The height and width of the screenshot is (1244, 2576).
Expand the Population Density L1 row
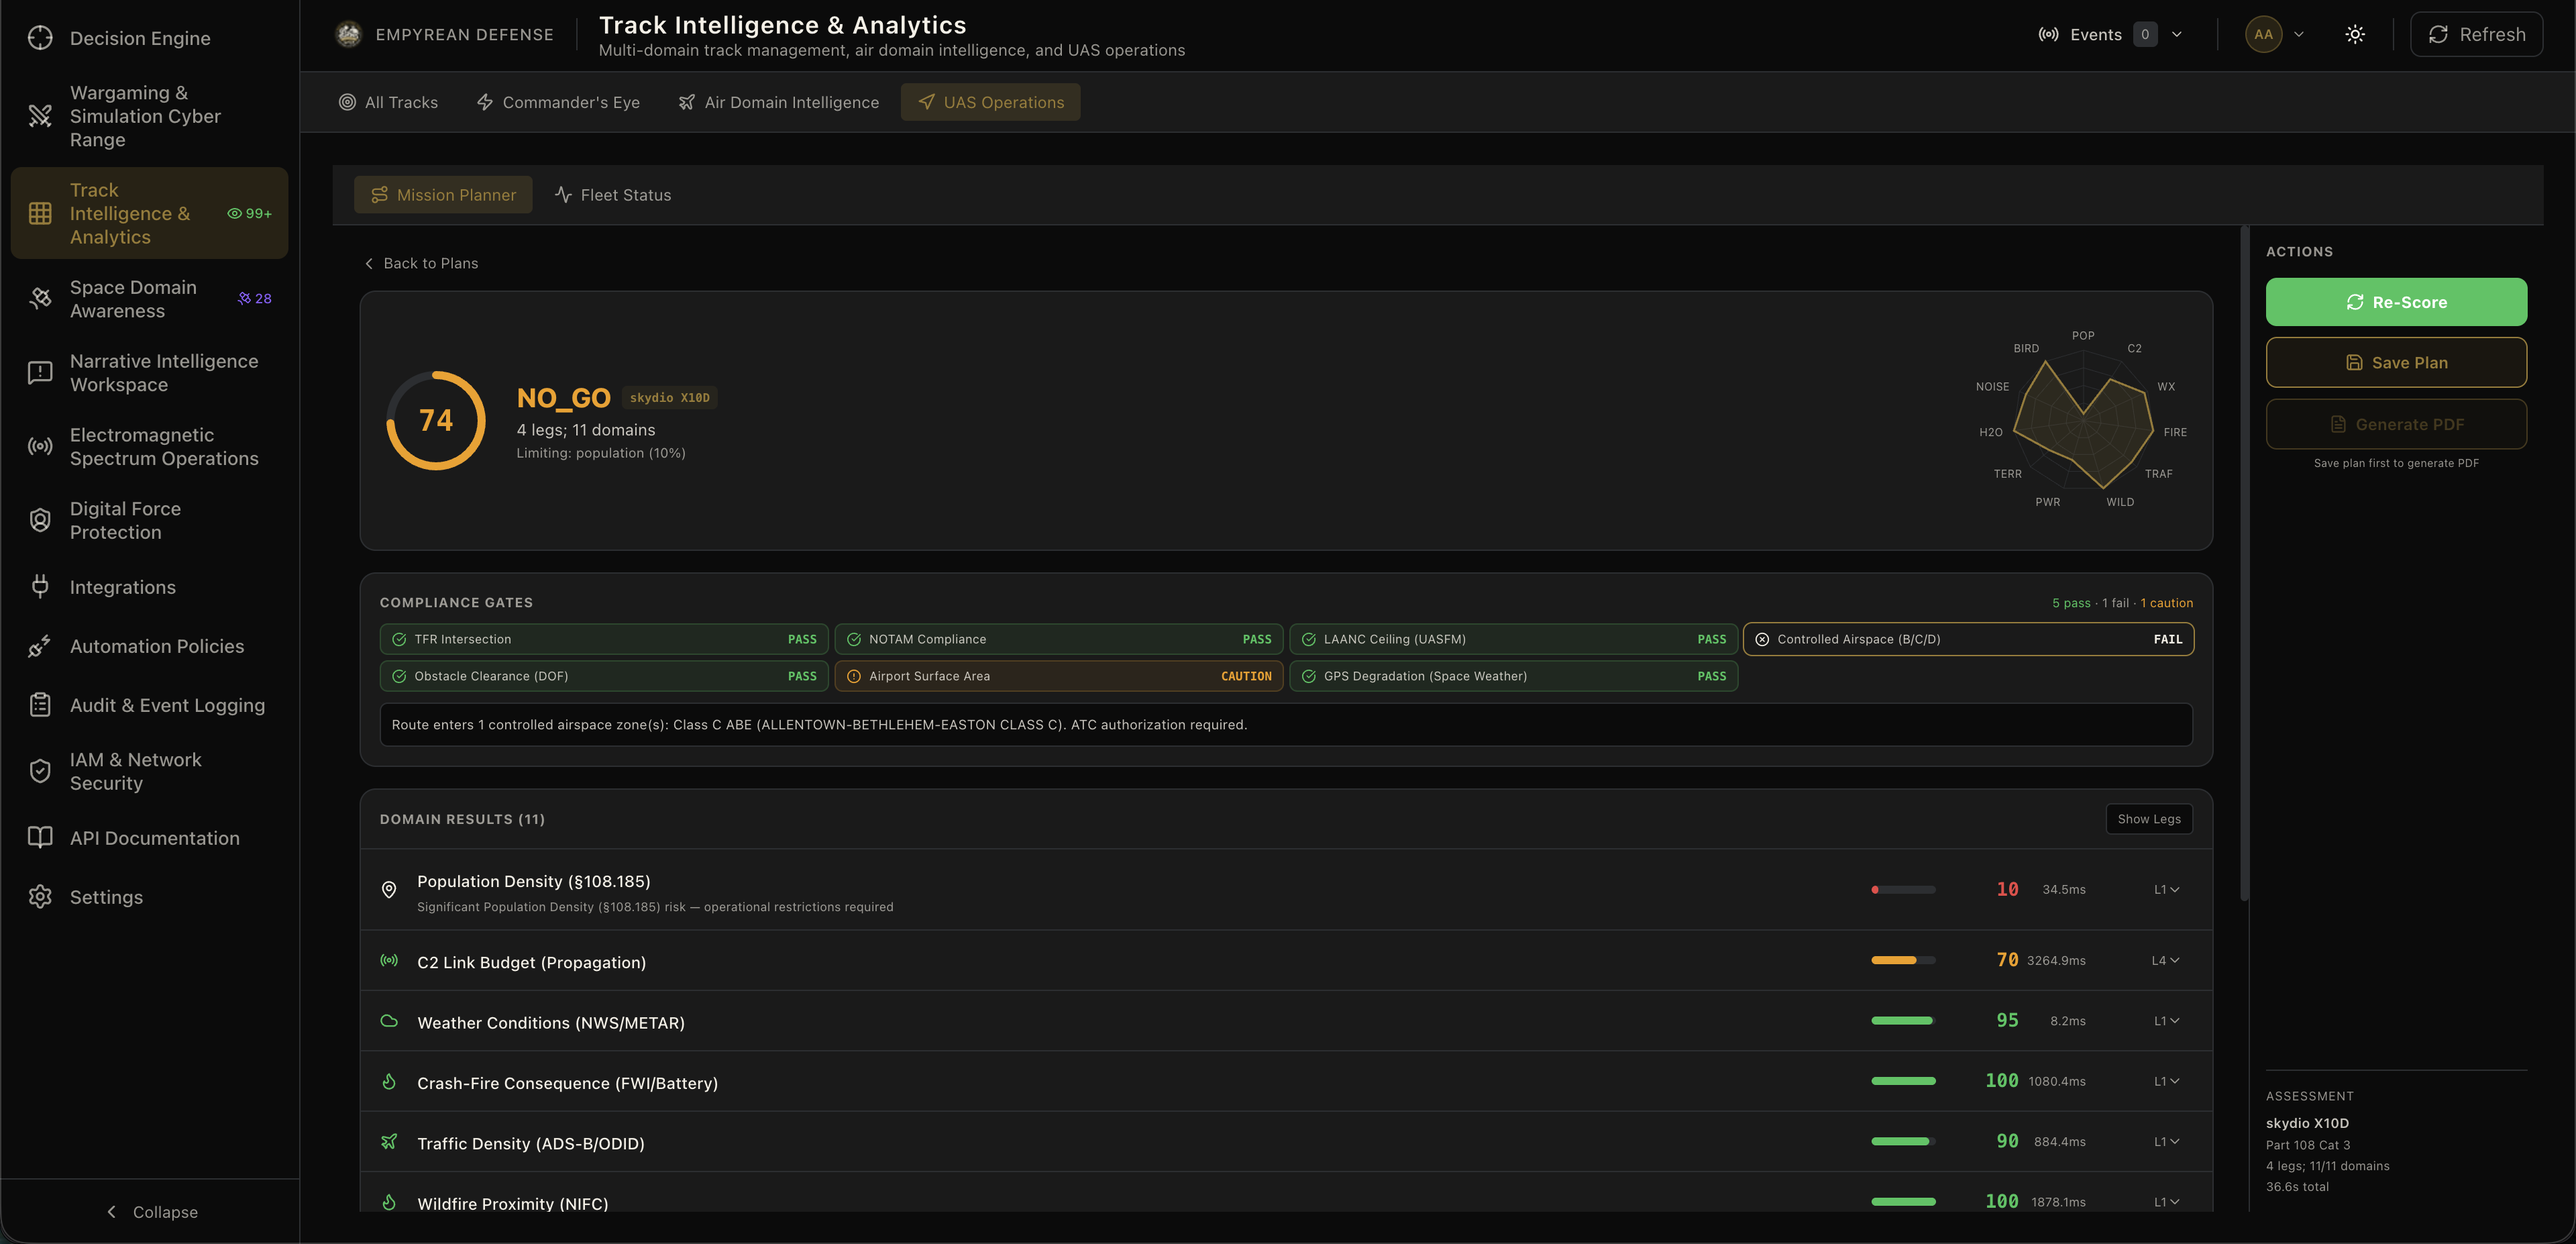(2166, 889)
